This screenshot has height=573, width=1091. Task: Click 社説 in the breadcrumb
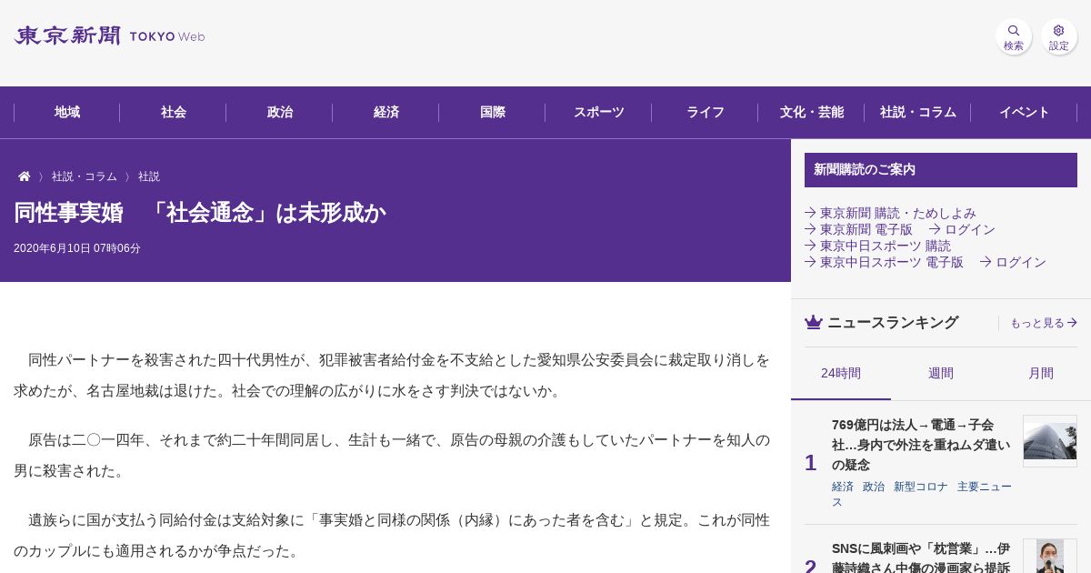[149, 176]
